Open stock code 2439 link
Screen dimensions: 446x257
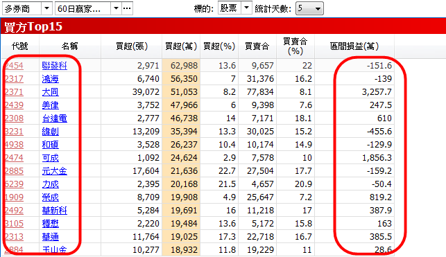(x=14, y=105)
